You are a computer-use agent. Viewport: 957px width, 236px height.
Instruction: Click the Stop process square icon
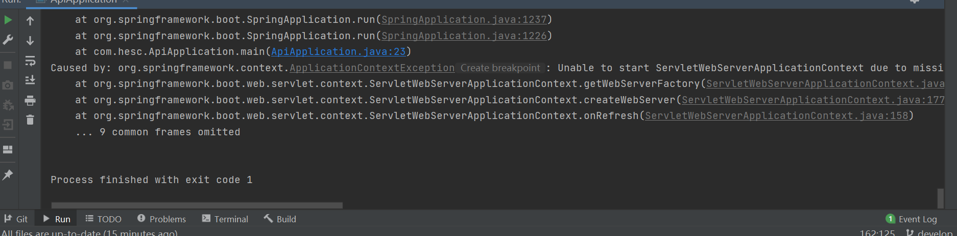(x=8, y=65)
